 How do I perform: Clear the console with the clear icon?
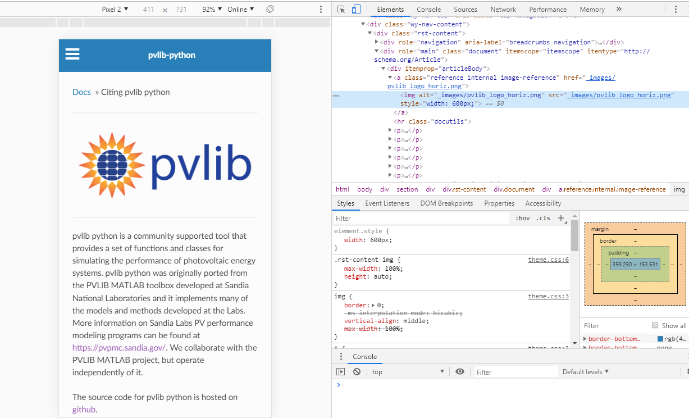tap(357, 371)
